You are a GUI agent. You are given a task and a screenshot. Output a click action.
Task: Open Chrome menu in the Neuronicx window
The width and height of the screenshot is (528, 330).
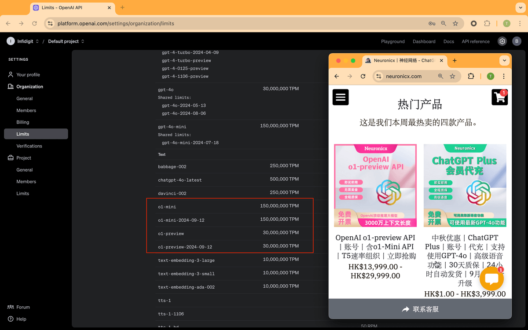point(504,76)
